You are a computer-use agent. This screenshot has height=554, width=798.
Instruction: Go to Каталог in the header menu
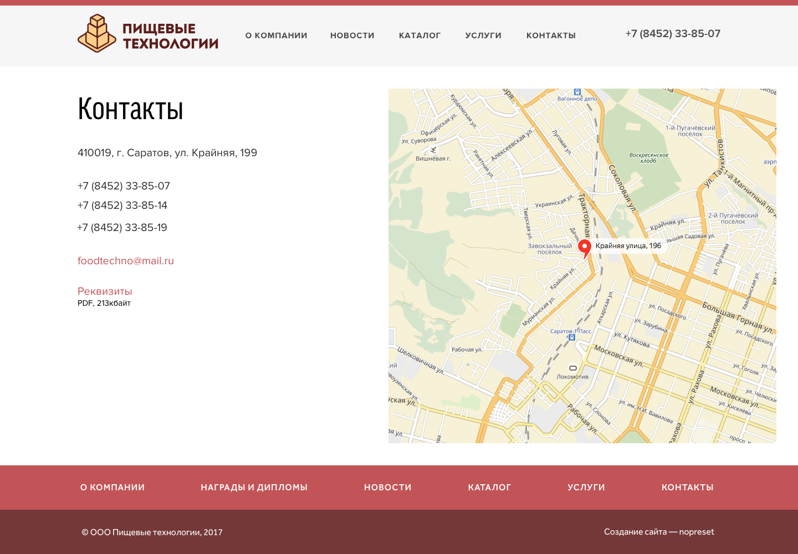click(x=420, y=35)
